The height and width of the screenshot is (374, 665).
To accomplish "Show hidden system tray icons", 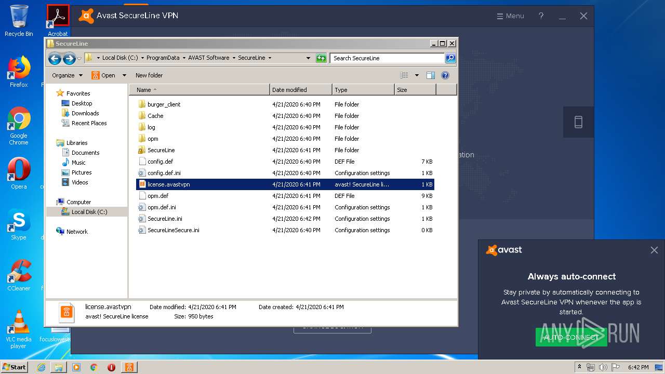I will tap(580, 367).
